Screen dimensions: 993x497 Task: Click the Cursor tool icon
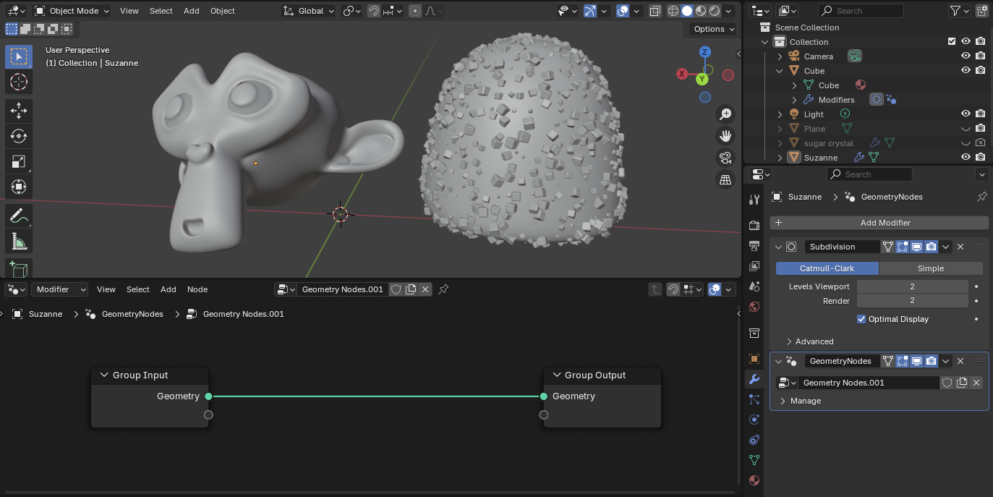(19, 82)
